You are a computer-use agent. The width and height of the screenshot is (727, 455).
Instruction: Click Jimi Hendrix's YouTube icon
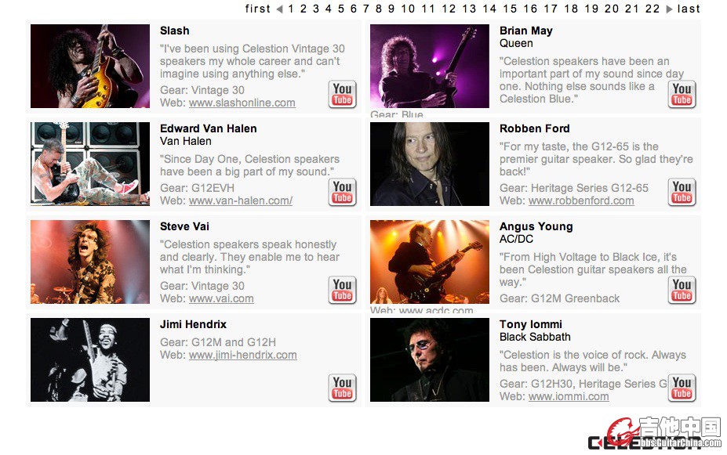point(342,388)
